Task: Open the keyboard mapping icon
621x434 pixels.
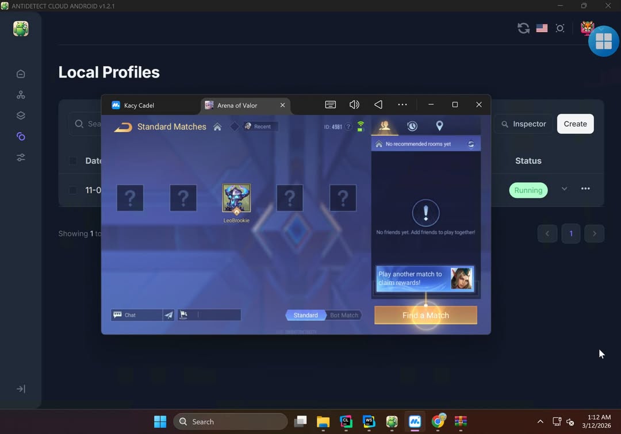Action: pos(330,105)
